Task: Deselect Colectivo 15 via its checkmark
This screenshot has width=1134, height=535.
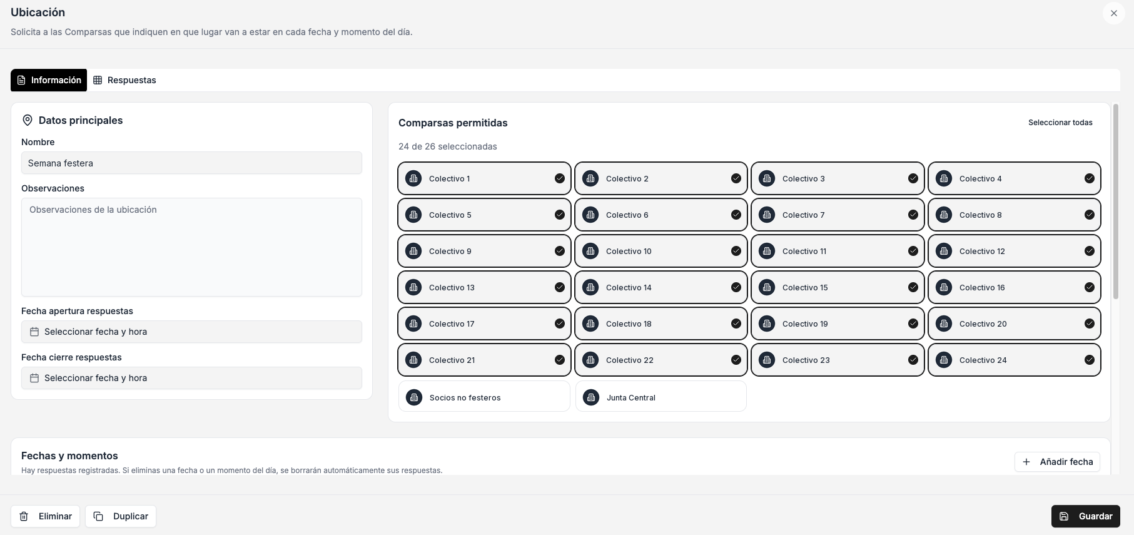Action: (913, 287)
